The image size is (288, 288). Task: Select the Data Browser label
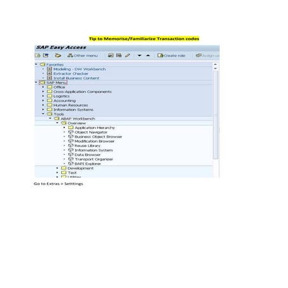(87, 155)
